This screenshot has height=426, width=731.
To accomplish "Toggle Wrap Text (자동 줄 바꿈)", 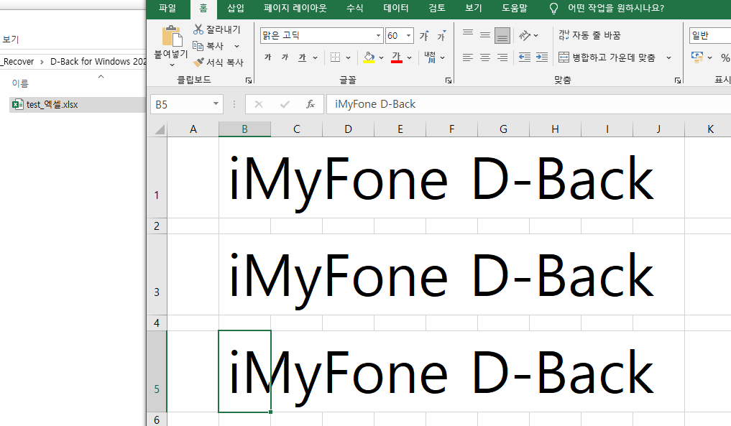I will tap(589, 35).
